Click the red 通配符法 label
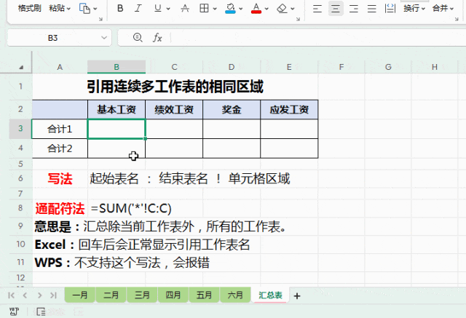Screen dimensions: 466x318 (60, 208)
